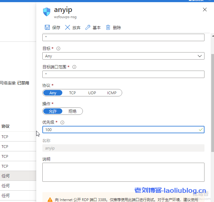Click the trash can delete icon
Screen dimensions: 214x202
108,28
